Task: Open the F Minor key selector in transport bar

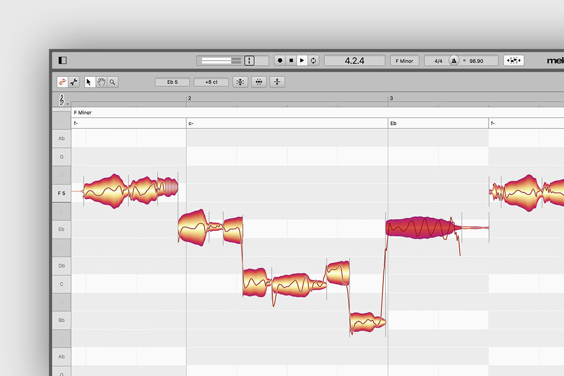Action: (404, 60)
